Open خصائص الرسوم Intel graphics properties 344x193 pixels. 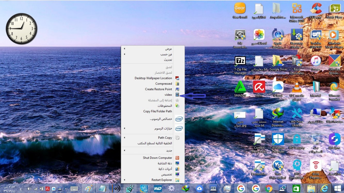pyautogui.click(x=153, y=119)
